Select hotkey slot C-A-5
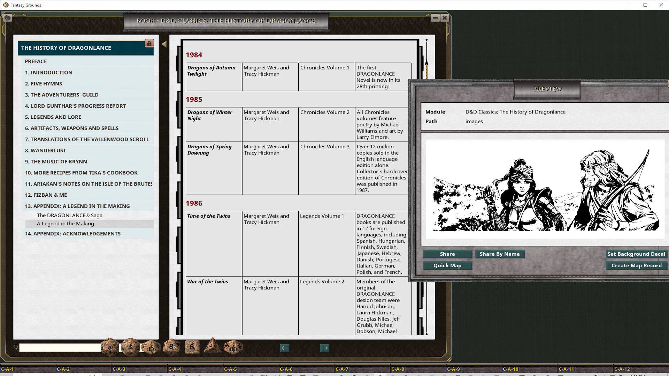 click(x=251, y=369)
